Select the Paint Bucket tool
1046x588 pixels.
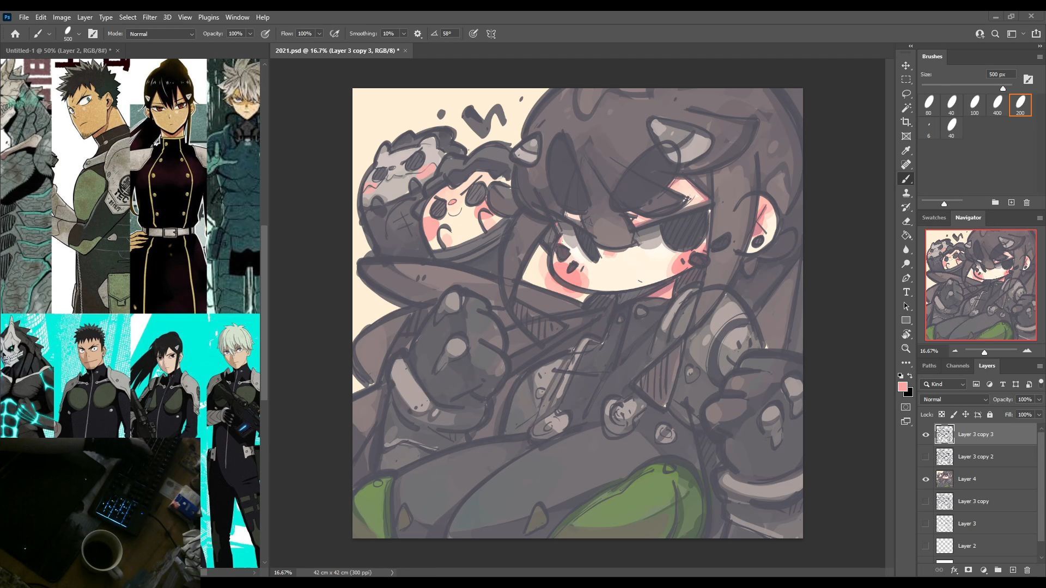click(x=906, y=235)
